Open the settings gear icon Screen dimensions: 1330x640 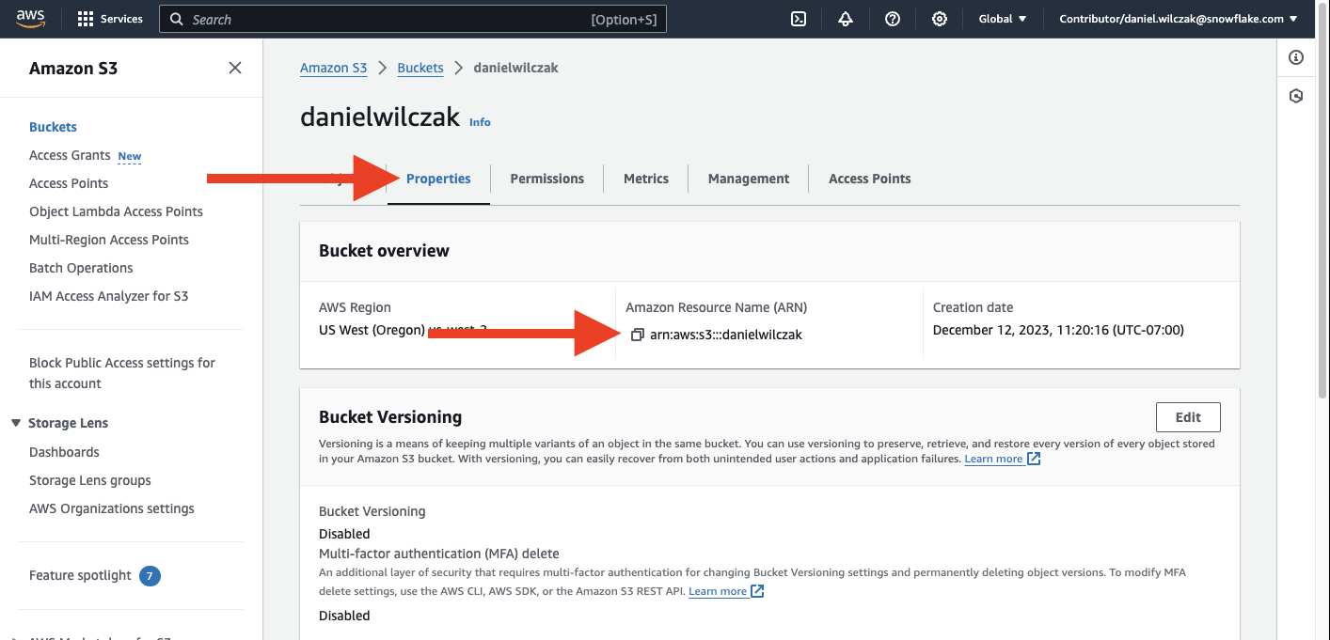tap(939, 19)
